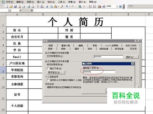Click the fx insert function icon

(32, 10)
